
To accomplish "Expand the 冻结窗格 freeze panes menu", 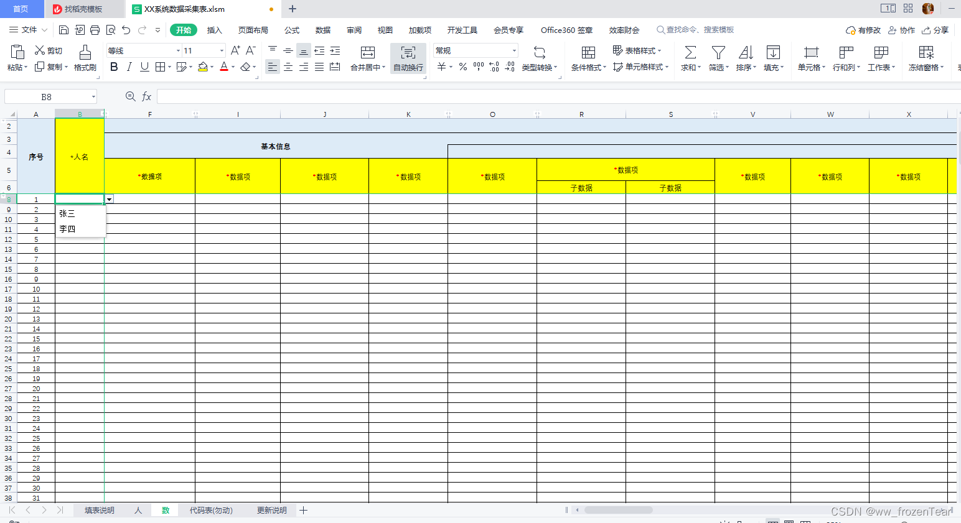I will [942, 67].
